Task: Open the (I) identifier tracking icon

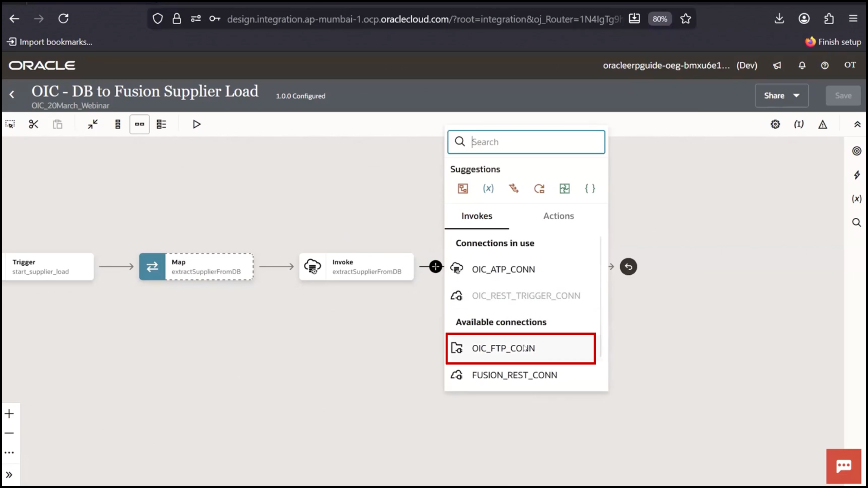Action: [x=799, y=124]
